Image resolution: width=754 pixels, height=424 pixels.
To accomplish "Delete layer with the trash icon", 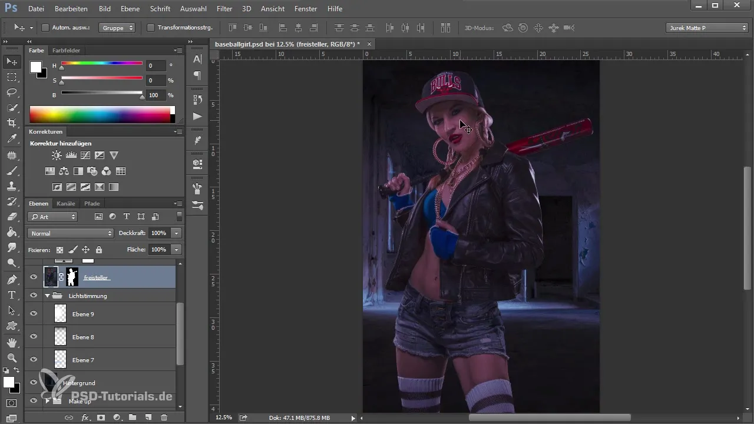I will tap(164, 418).
